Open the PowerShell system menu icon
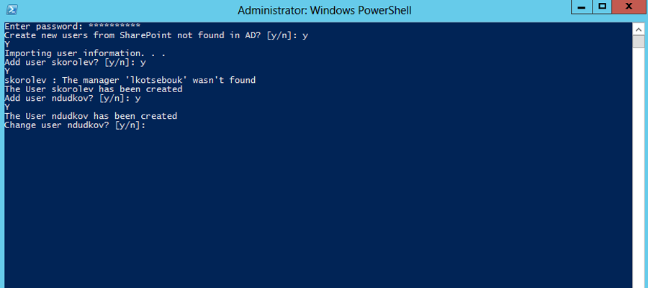 [13, 9]
